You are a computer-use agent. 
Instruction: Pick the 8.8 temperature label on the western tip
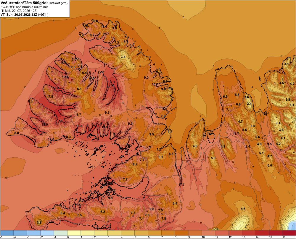click(x=17, y=133)
